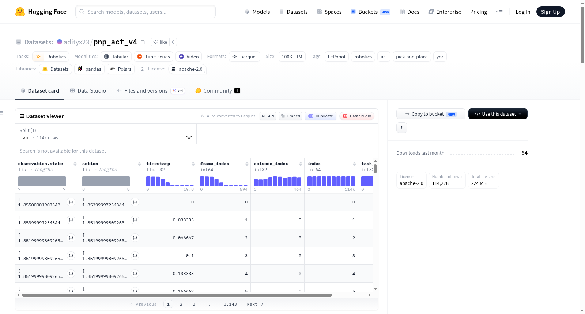Screen dimensions: 585x314
Task: Click the Copy to bucket button
Action: point(431,114)
